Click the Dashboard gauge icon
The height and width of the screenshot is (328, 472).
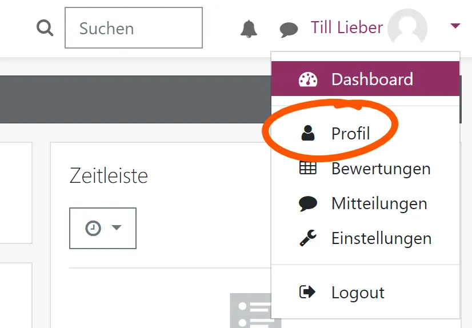click(x=308, y=79)
